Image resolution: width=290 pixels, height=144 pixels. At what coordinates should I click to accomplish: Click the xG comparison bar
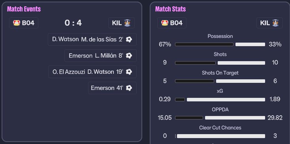[x=220, y=99]
